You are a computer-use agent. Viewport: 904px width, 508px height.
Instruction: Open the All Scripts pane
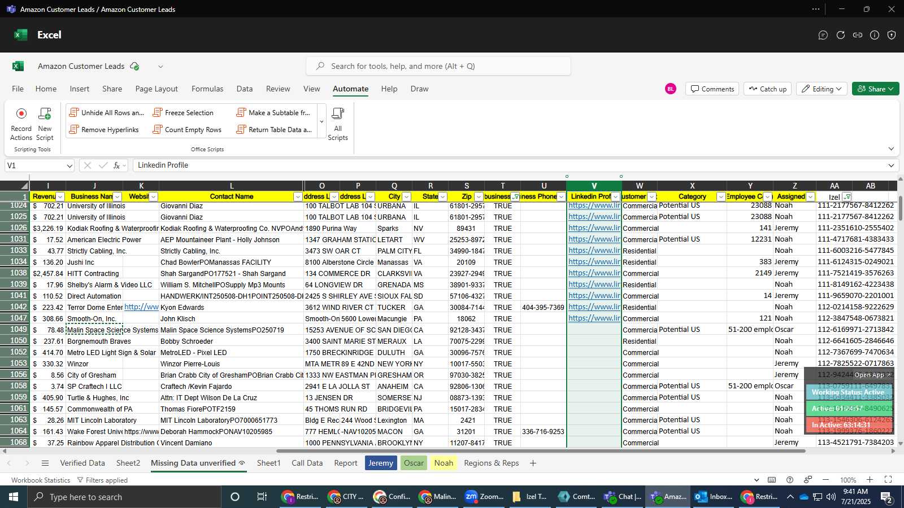point(338,124)
